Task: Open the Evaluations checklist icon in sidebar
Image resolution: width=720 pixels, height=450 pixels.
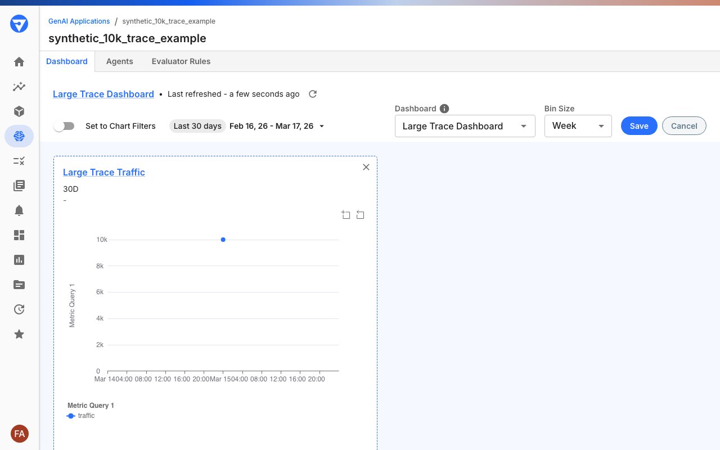Action: click(x=19, y=161)
